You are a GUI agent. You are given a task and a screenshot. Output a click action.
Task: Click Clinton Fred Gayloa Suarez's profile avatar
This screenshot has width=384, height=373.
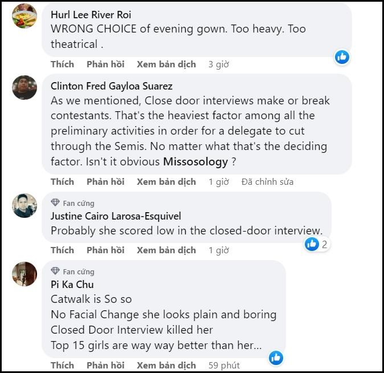coord(24,88)
